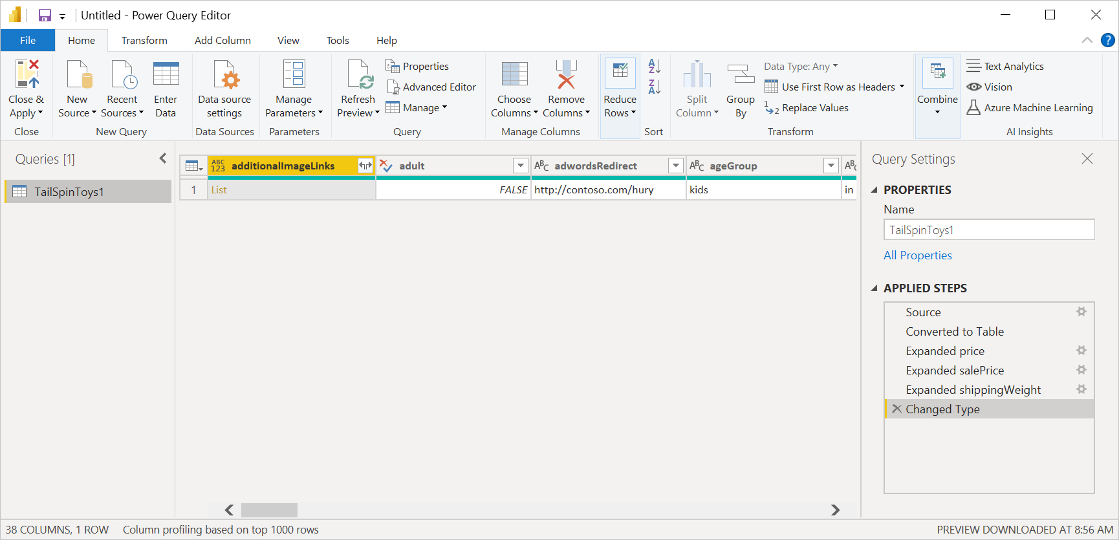
Task: Open query Properties in the ribbon
Action: click(417, 66)
